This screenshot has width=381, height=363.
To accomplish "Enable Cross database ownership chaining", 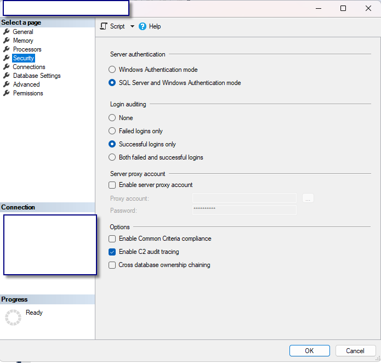I will [x=112, y=265].
